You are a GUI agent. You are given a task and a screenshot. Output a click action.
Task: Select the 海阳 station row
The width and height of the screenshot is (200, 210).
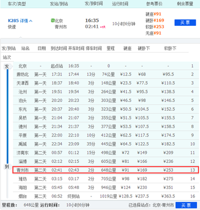106,187
